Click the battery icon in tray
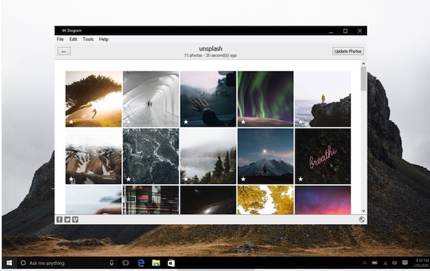430x271 pixels. pyautogui.click(x=375, y=263)
